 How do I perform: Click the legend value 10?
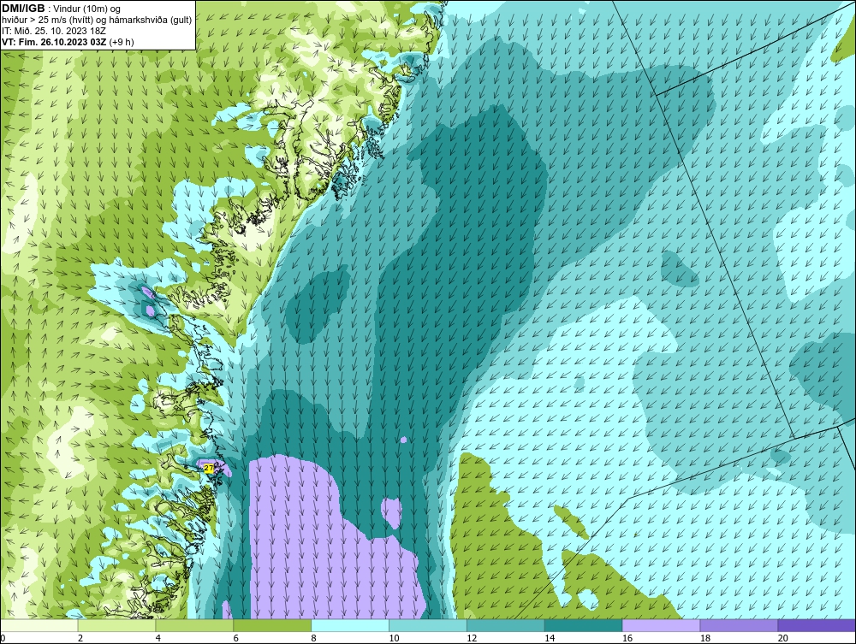pyautogui.click(x=394, y=638)
